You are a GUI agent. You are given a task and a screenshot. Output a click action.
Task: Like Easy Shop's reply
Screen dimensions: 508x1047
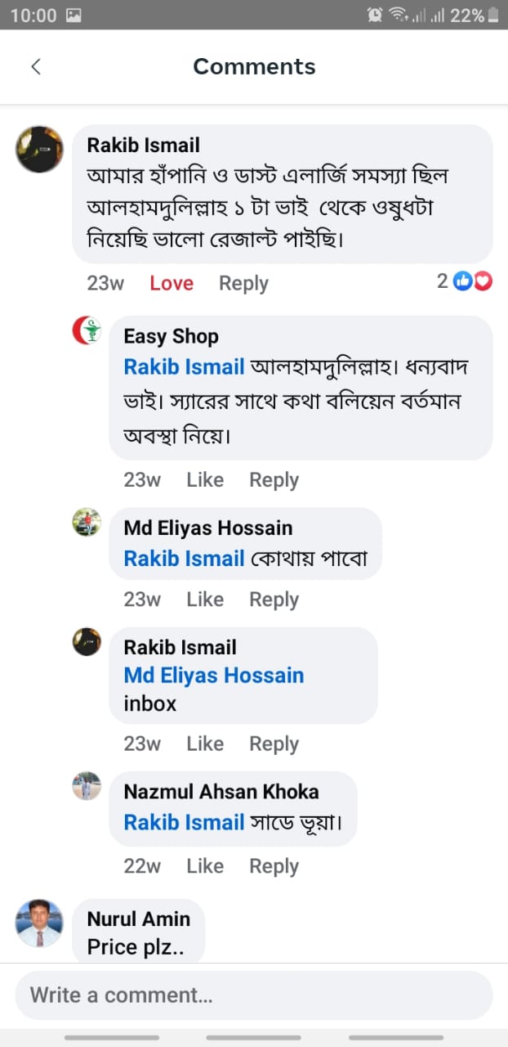pyautogui.click(x=205, y=480)
